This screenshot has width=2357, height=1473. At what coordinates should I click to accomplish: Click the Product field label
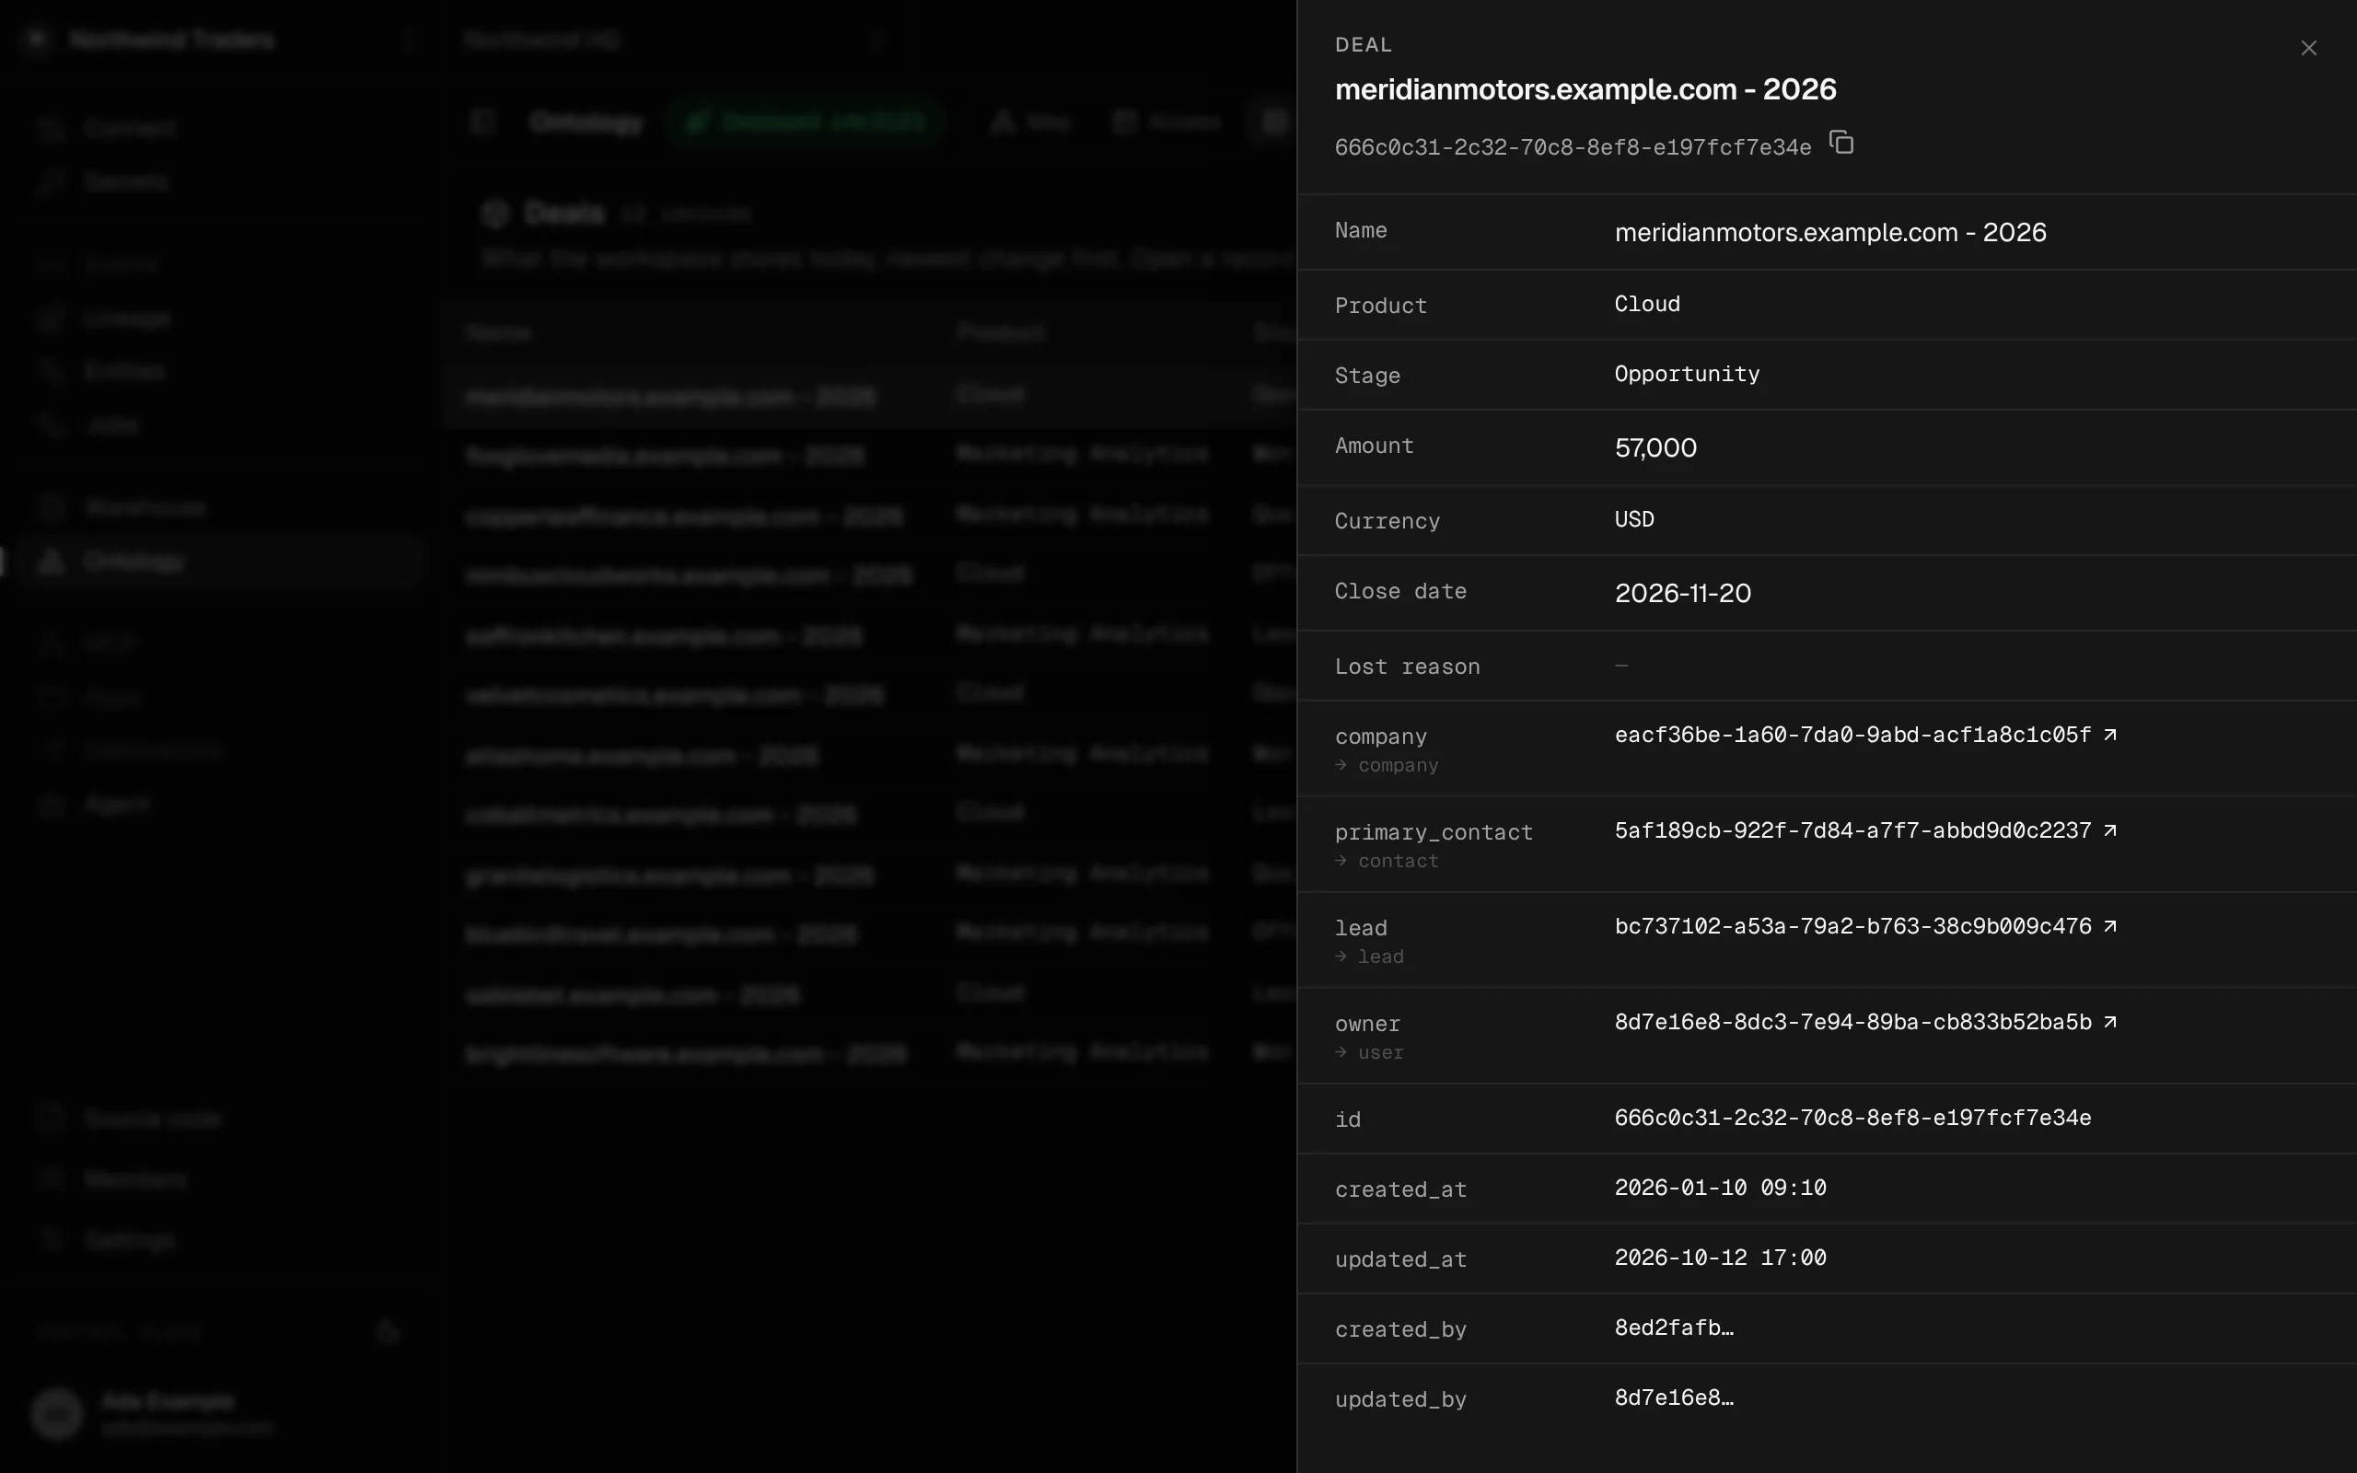coord(1381,306)
